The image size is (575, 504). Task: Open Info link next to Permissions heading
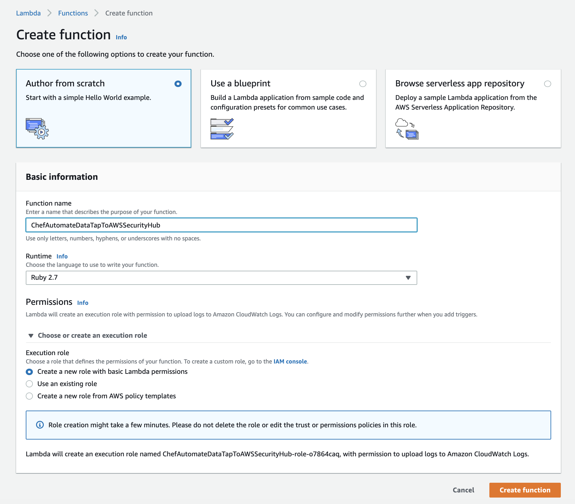(x=83, y=303)
